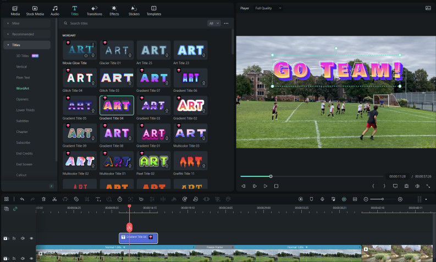The image size is (436, 262).
Task: Hide track 3 with the eye icon
Action: point(31,238)
